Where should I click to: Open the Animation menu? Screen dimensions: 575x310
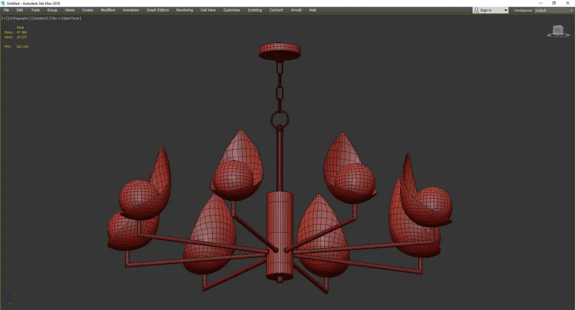coord(131,10)
